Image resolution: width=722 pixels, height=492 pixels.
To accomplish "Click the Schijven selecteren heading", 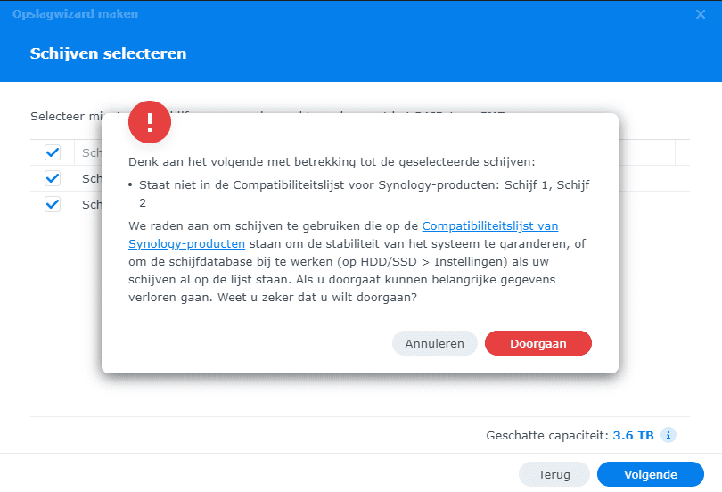I will (x=108, y=53).
